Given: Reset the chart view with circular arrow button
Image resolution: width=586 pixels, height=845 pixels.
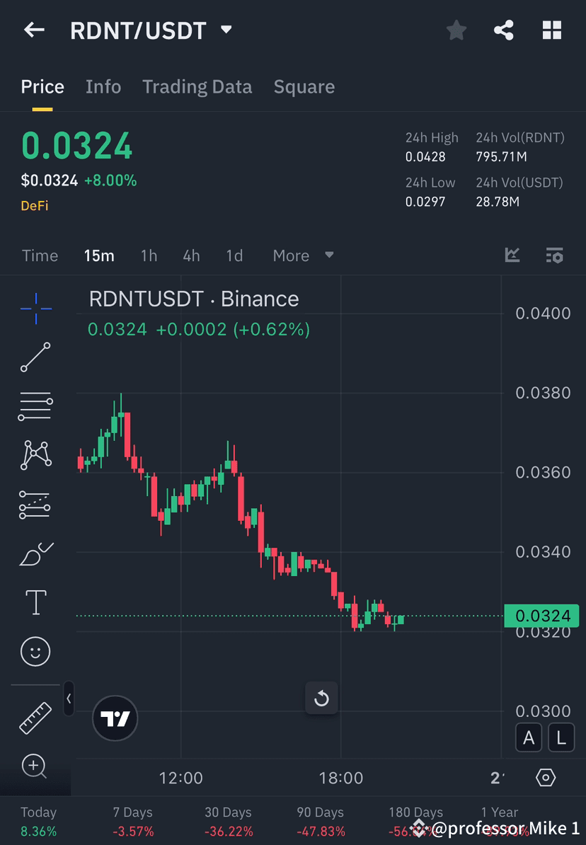Looking at the screenshot, I should click(321, 699).
